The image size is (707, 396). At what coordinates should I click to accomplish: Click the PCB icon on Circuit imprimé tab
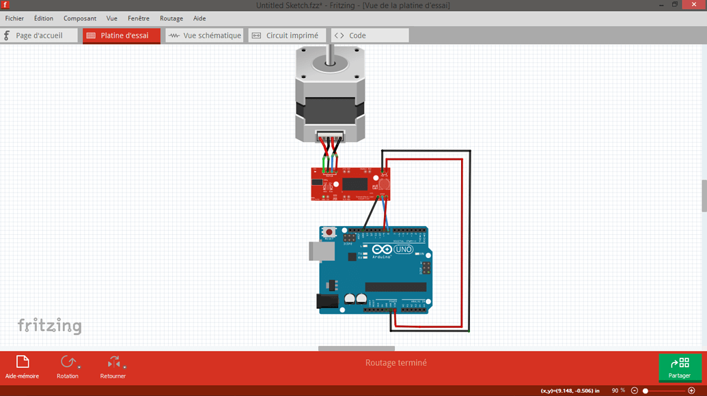[x=256, y=36]
